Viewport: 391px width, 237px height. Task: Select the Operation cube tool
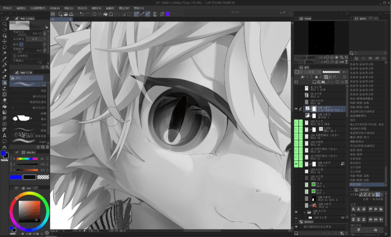pos(5,36)
